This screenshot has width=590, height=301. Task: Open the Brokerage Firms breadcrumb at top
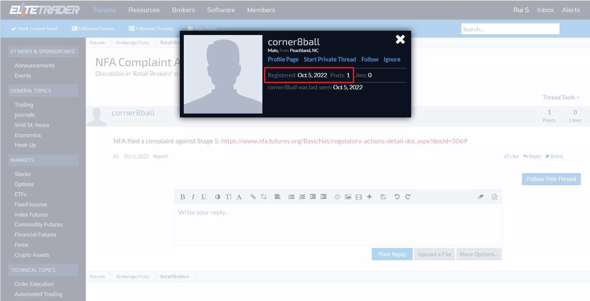click(132, 43)
